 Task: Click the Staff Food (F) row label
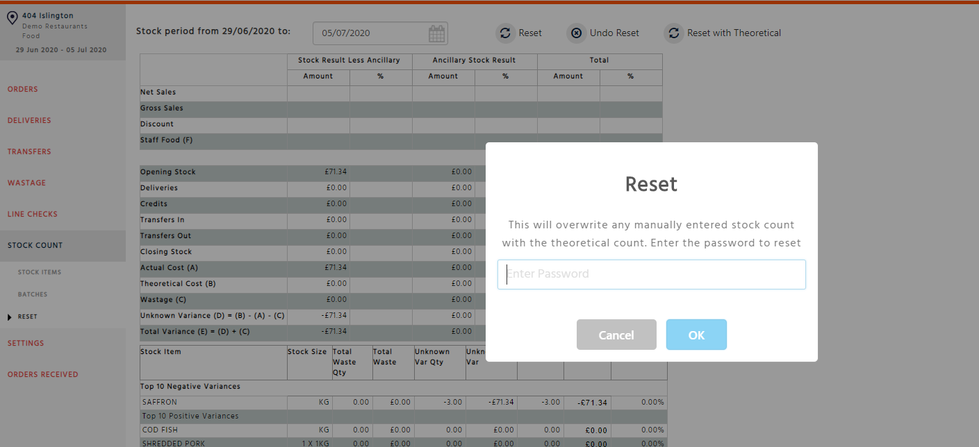[x=166, y=140]
